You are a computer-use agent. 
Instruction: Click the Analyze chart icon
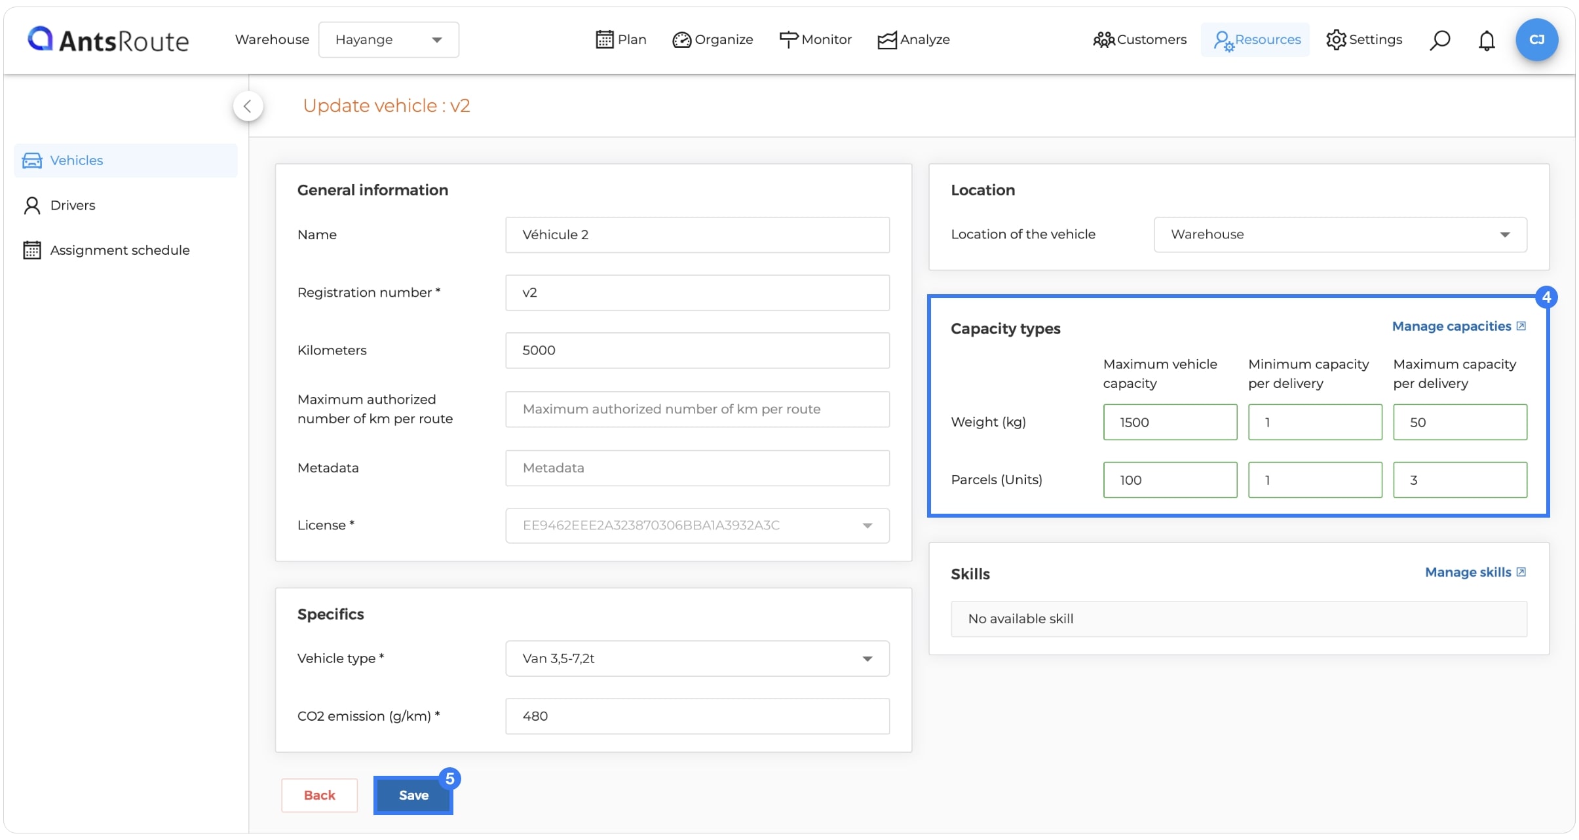tap(886, 40)
